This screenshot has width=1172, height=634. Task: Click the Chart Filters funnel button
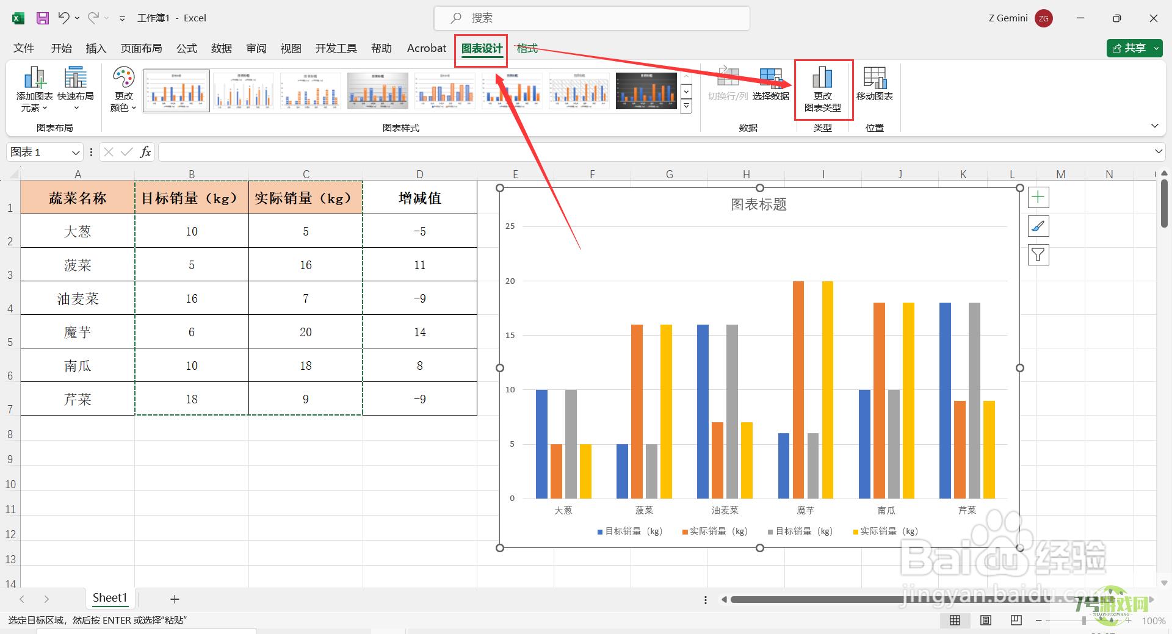[1038, 255]
